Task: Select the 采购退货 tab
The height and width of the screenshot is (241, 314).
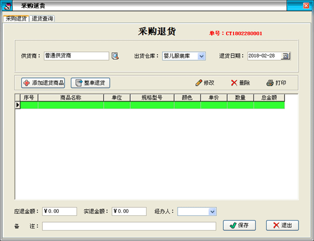Action: tap(16, 19)
